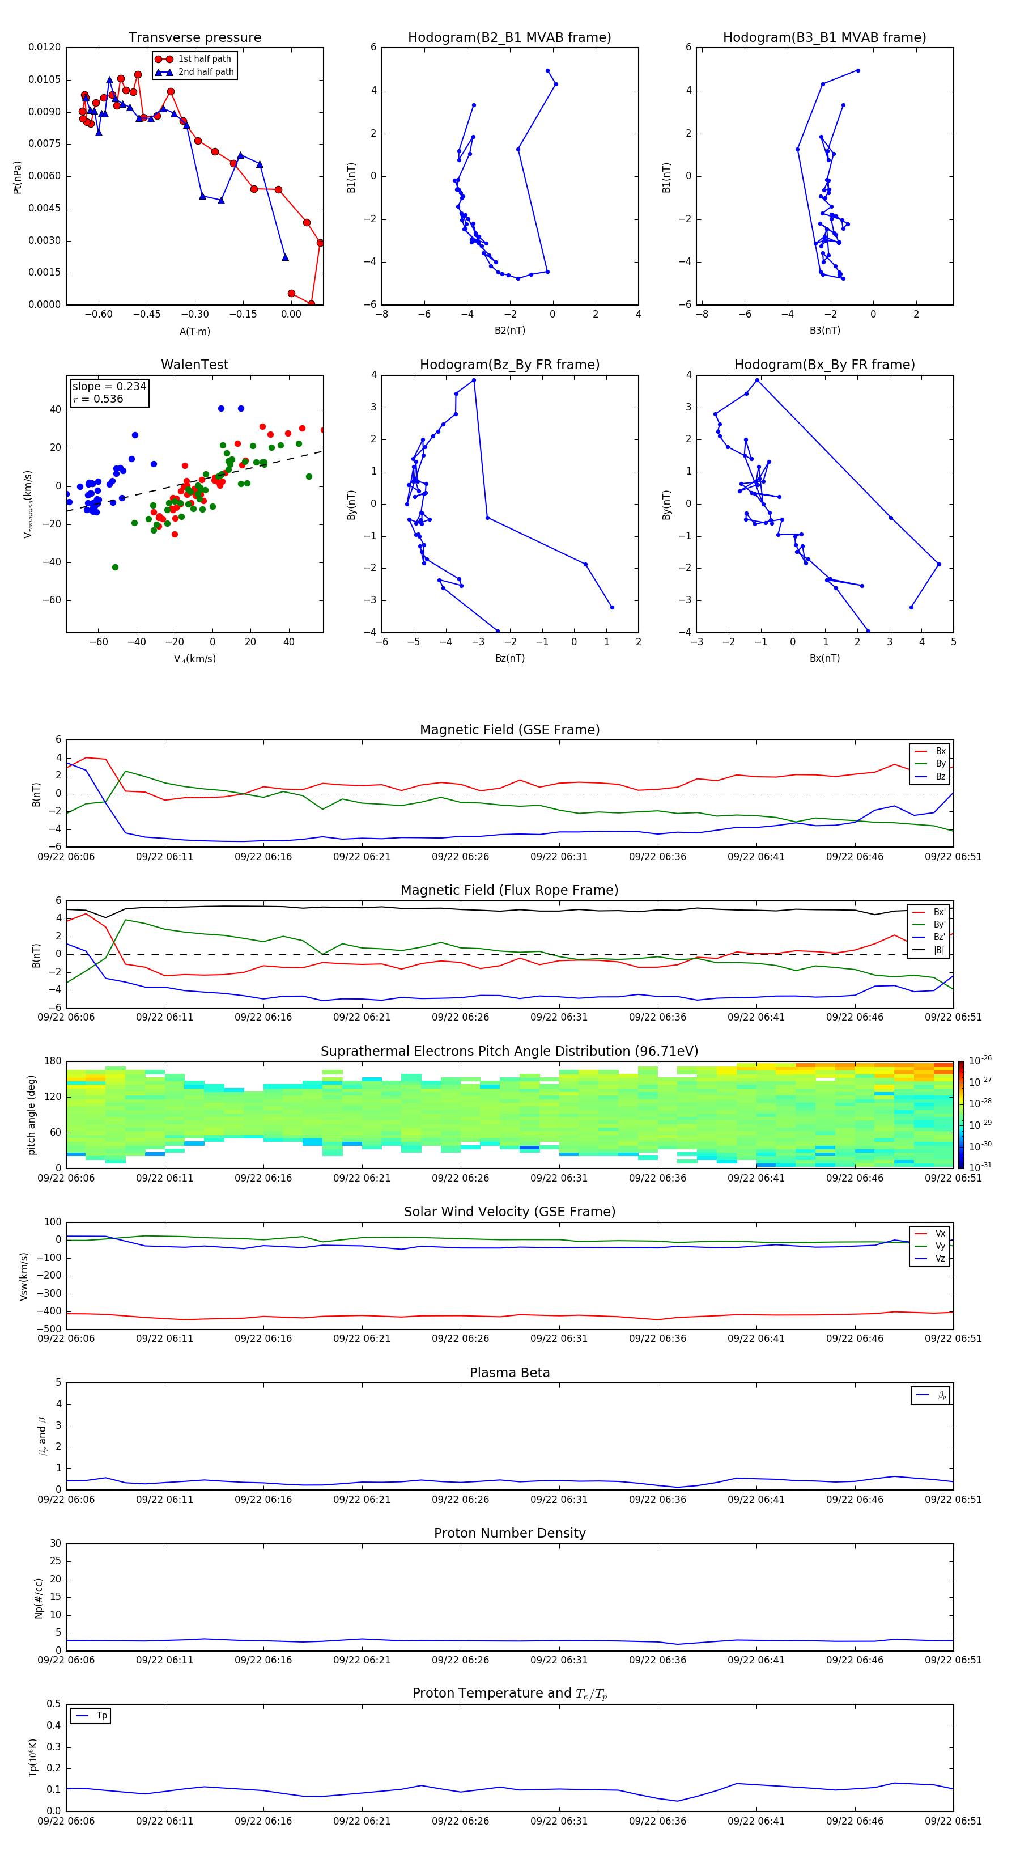The width and height of the screenshot is (1020, 1871).
Task: Click 'Magnetic Field (Flux Rope Frame)' title
Action: click(509, 890)
